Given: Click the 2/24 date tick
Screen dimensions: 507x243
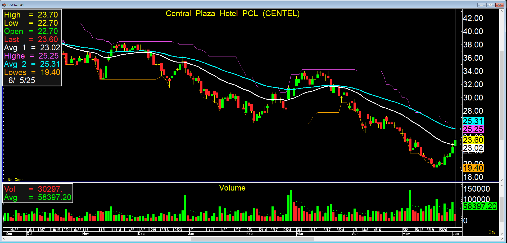Looking at the screenshot, I should (x=287, y=230).
